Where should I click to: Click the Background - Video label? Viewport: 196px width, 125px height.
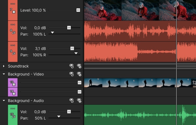pos(26,74)
